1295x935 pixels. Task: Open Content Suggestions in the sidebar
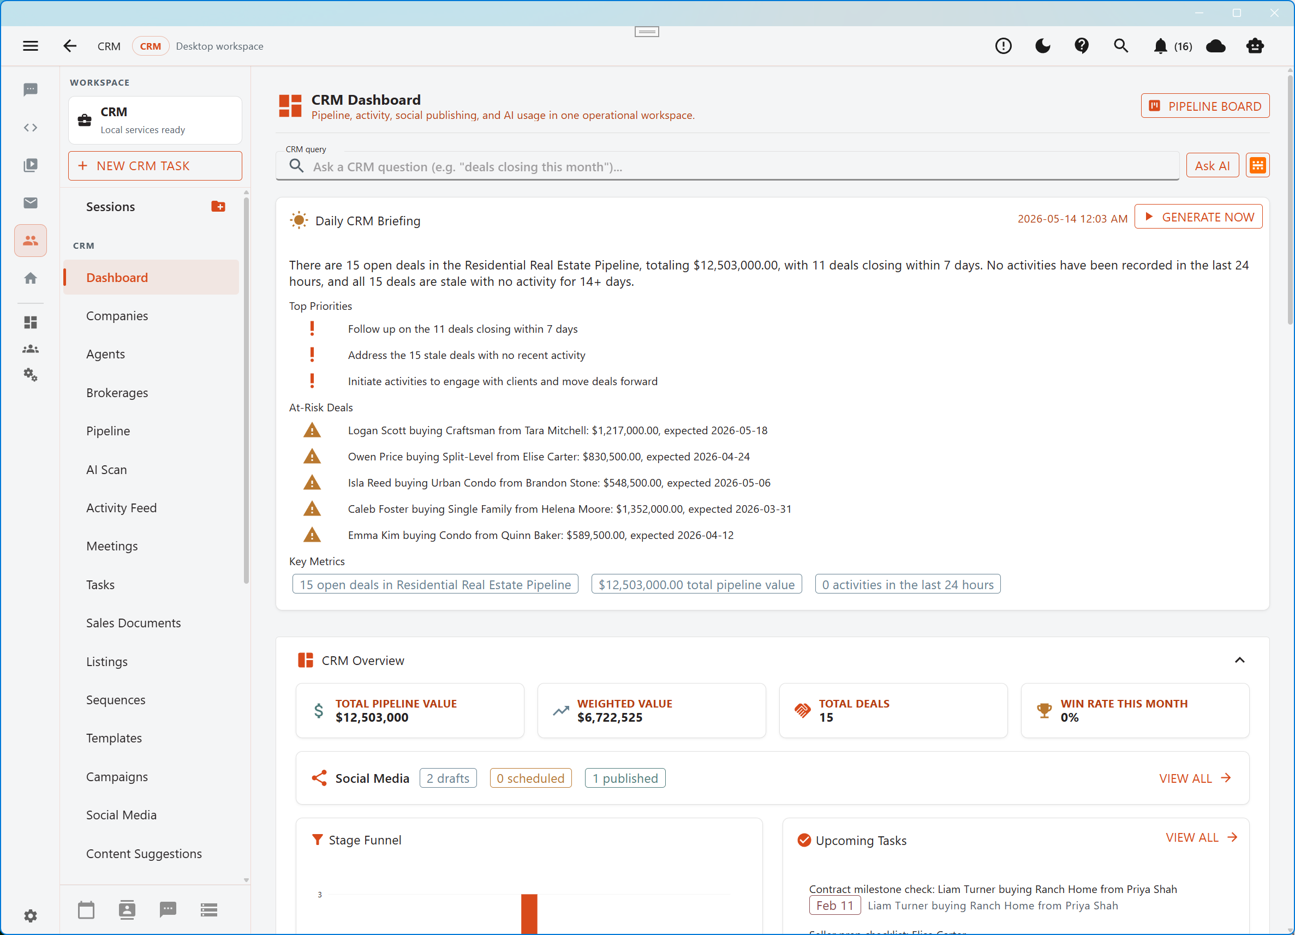[151, 853]
